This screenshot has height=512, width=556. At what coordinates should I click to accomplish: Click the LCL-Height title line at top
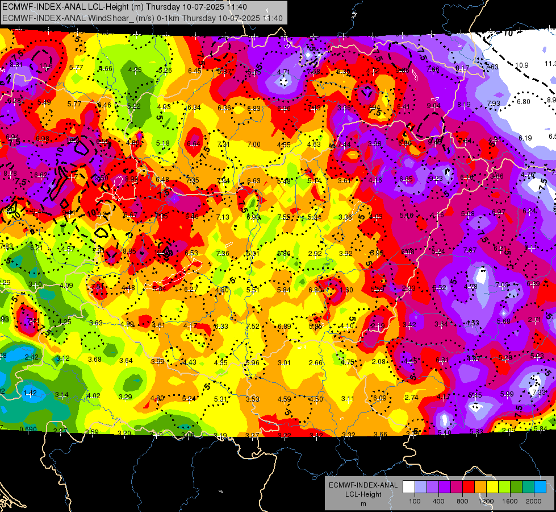click(x=125, y=7)
